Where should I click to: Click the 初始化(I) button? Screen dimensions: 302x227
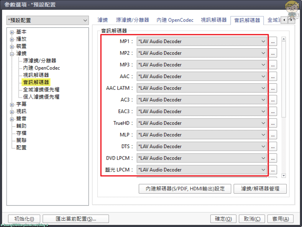pos(24,219)
